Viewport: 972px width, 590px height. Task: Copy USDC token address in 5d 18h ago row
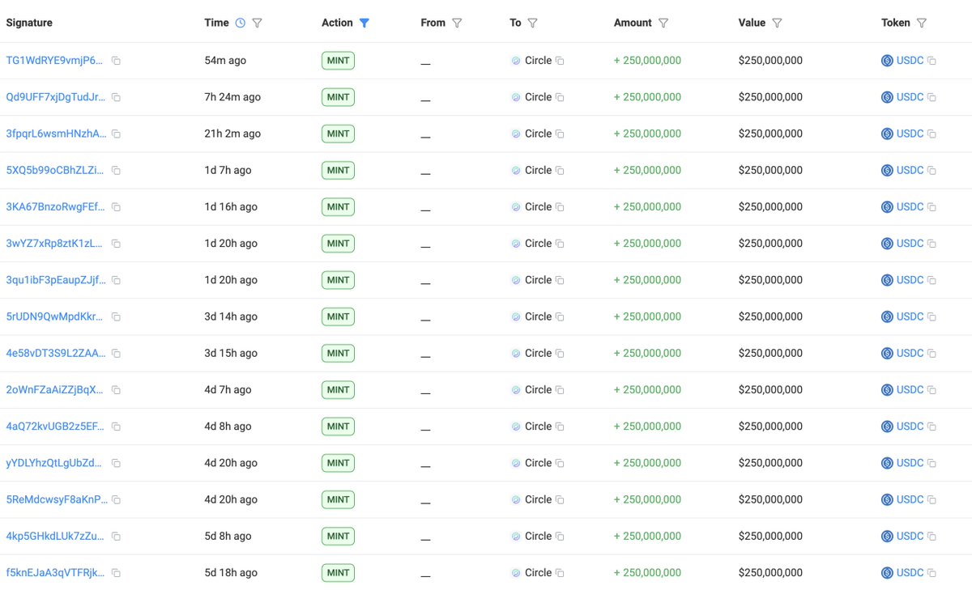[932, 573]
